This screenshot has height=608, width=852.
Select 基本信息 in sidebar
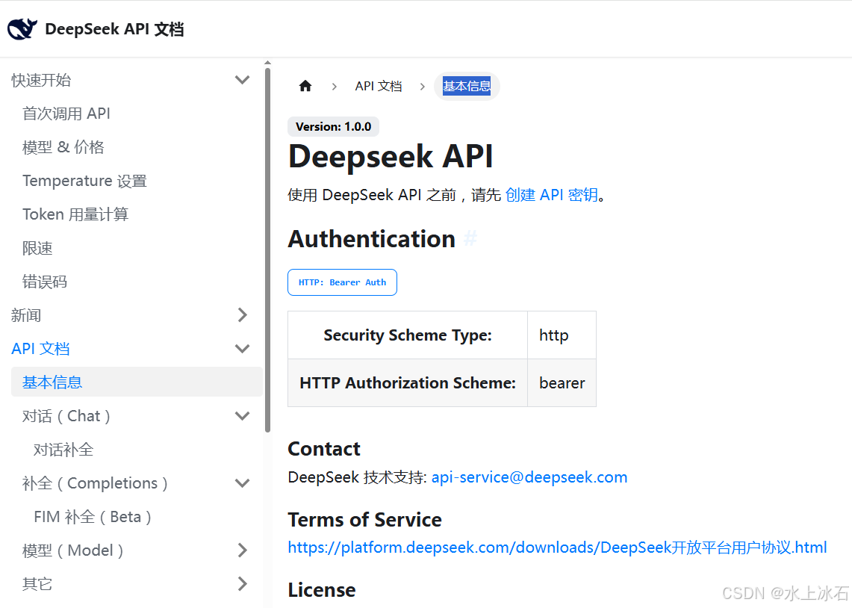137,382
